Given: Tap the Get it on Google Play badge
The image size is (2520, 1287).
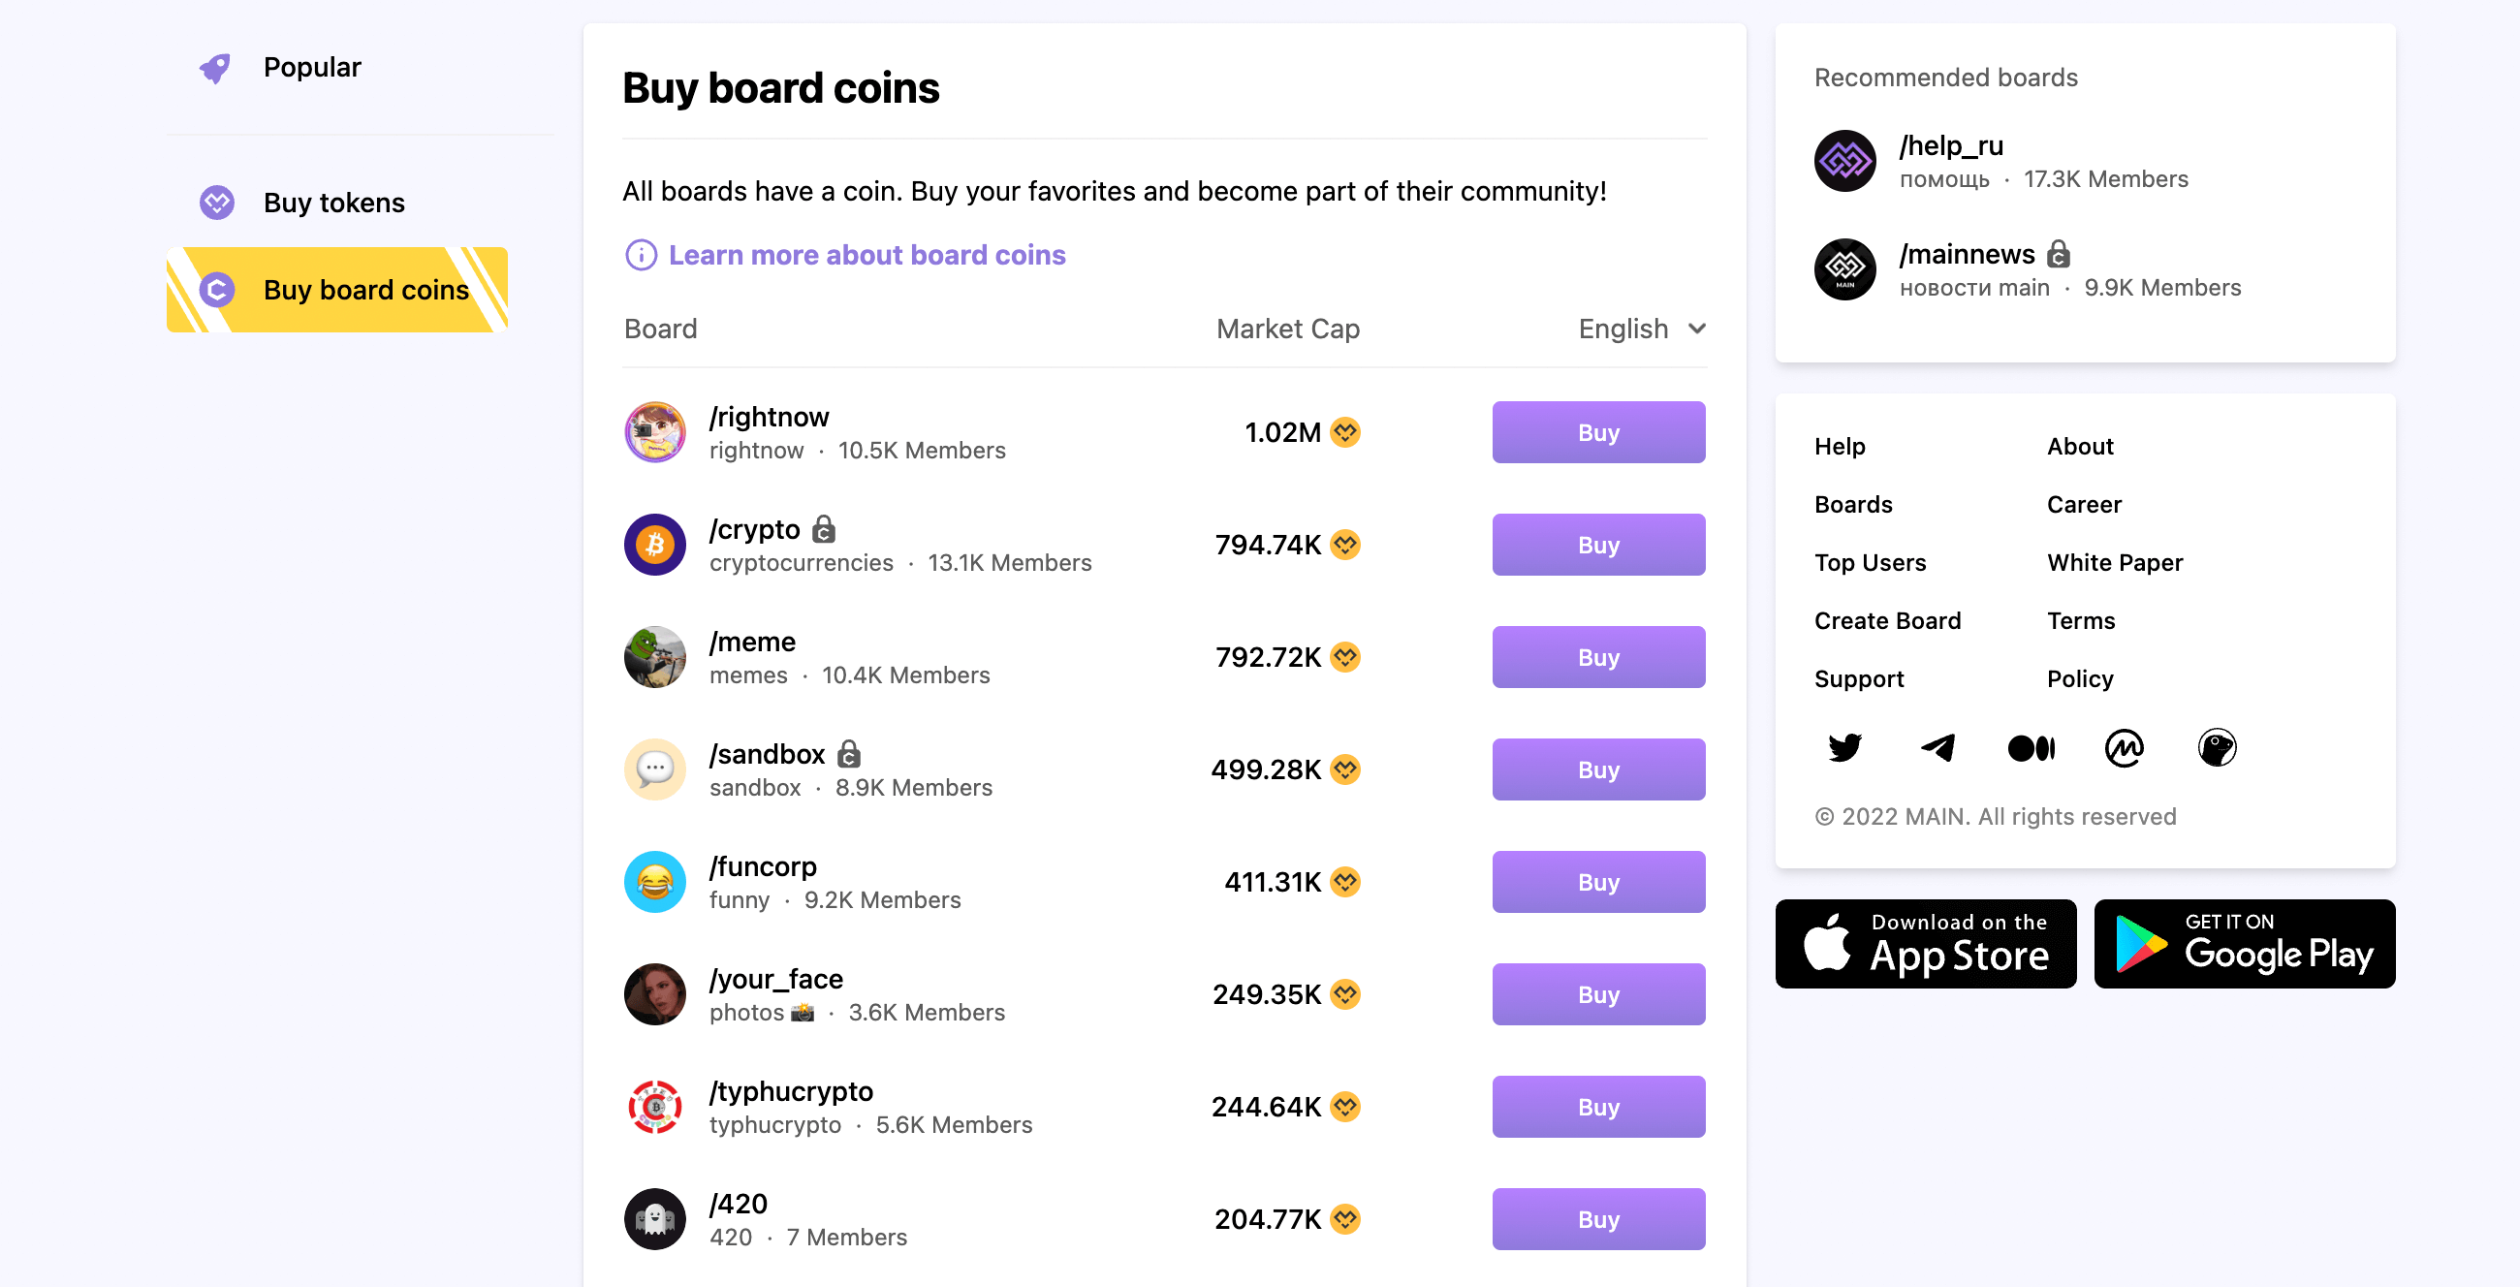Looking at the screenshot, I should tap(2244, 944).
